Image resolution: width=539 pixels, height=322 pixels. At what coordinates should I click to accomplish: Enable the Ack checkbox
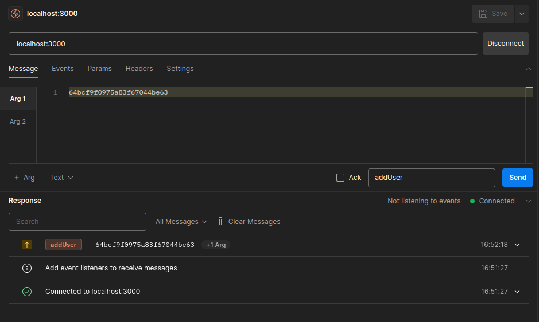point(340,178)
